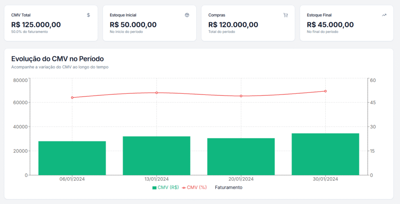Click the box icon on Estoque Inicial card
The height and width of the screenshot is (204, 400).
(x=187, y=15)
